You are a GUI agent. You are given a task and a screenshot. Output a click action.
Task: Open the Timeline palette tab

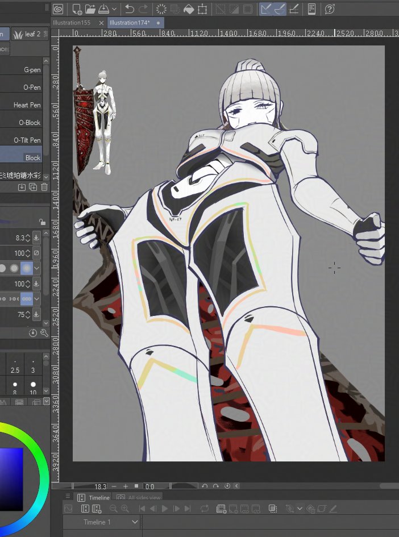(94, 497)
